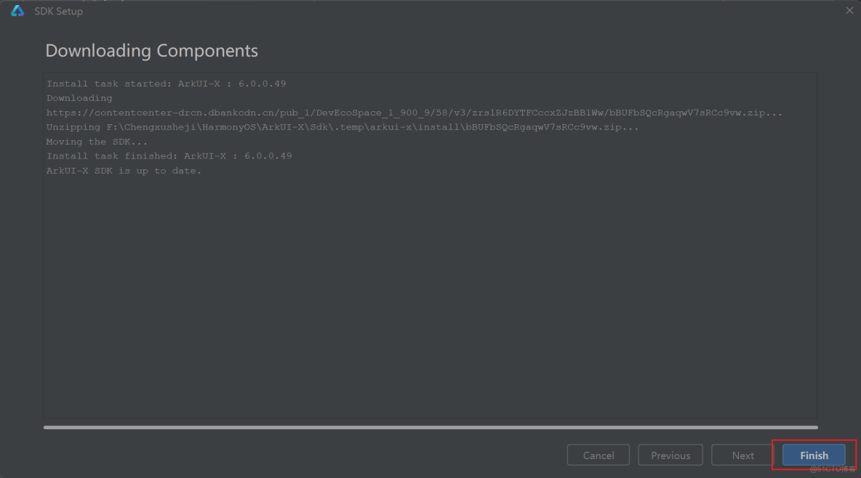The height and width of the screenshot is (478, 861).
Task: Click the 'Moving the SDK...' line
Action: click(x=97, y=142)
